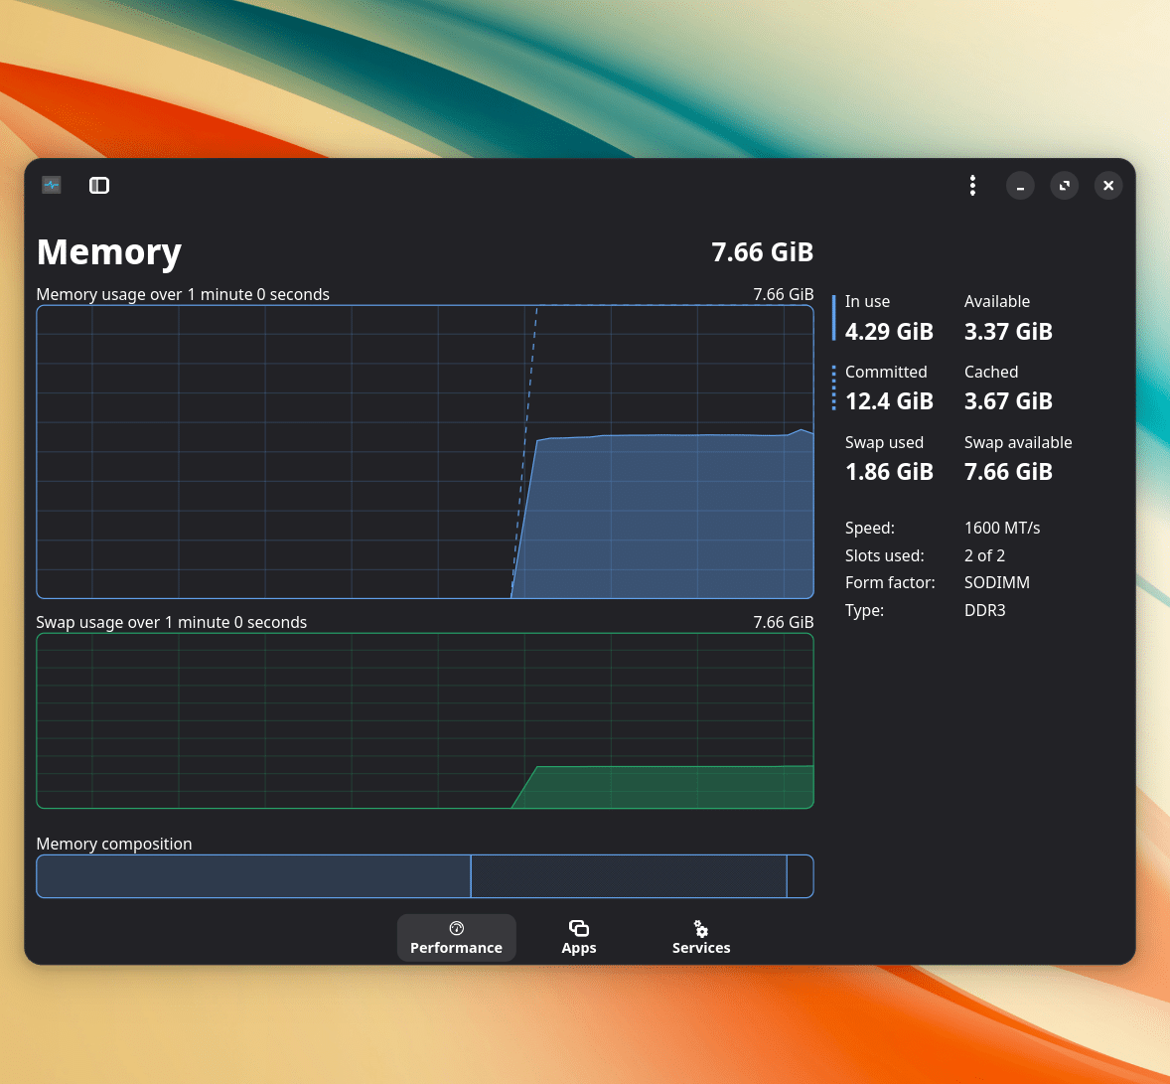The image size is (1170, 1084).
Task: Click the In use 4.29 GiB value
Action: (889, 332)
